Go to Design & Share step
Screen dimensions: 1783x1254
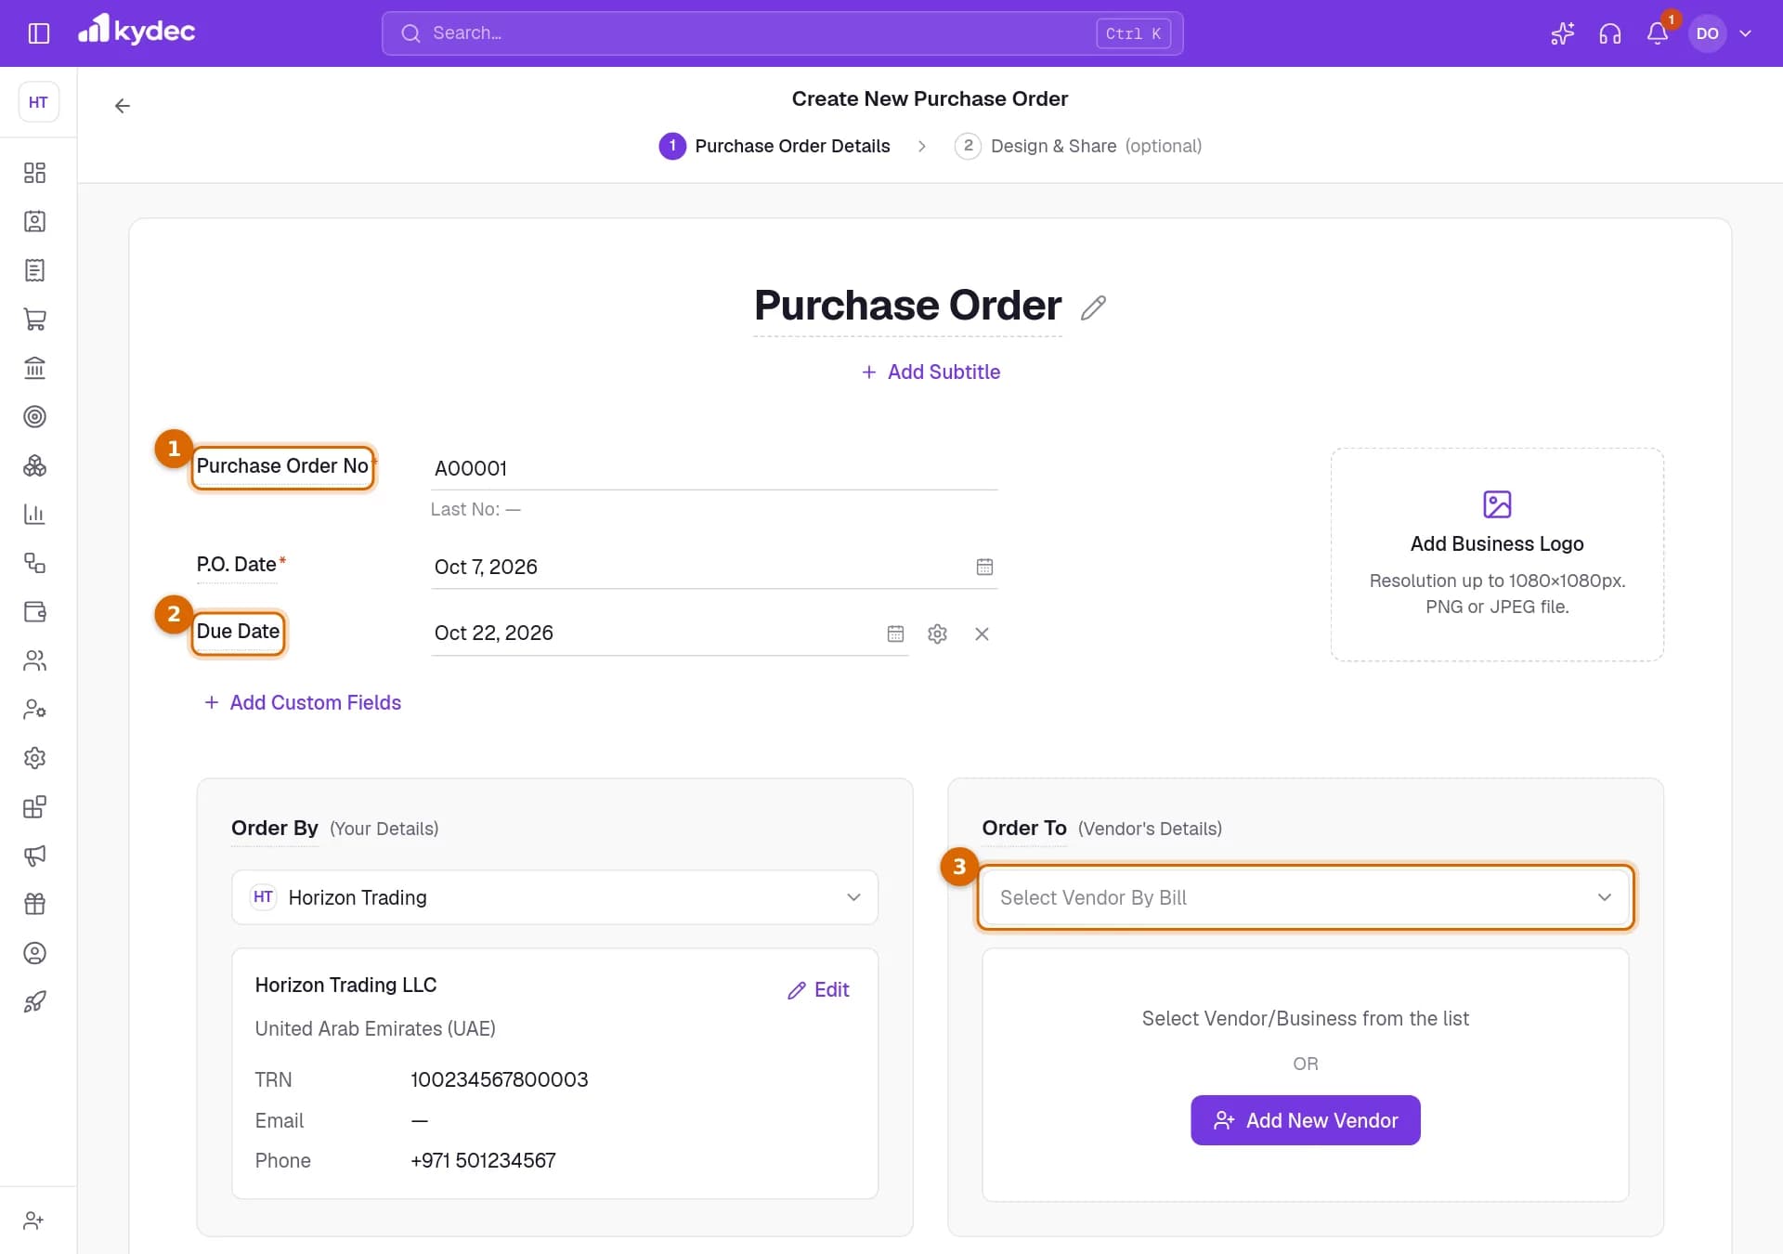pyautogui.click(x=1078, y=146)
